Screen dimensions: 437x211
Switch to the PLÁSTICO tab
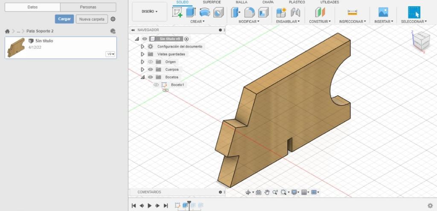click(297, 2)
